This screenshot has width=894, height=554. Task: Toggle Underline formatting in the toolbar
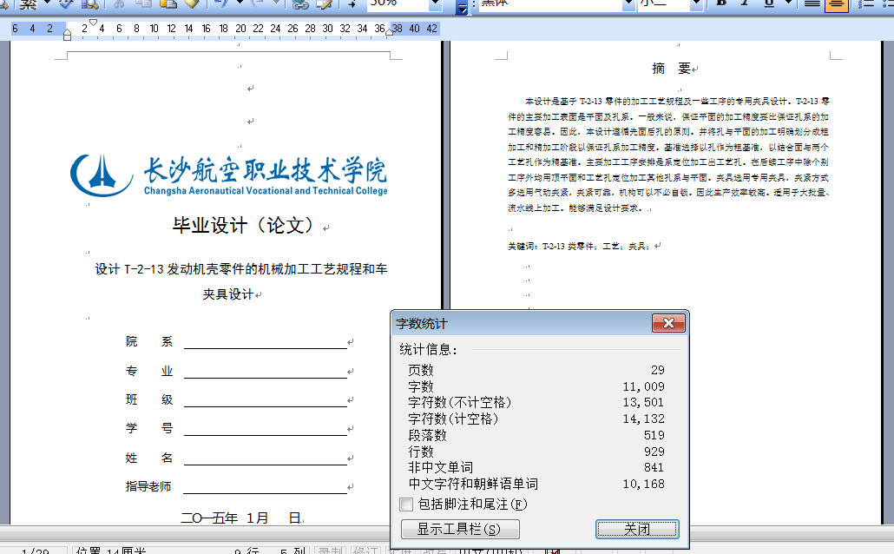pyautogui.click(x=769, y=3)
